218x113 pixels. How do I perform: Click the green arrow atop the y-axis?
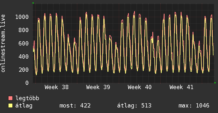33,3
